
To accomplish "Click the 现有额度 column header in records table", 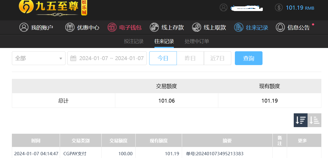I will click(159, 140).
